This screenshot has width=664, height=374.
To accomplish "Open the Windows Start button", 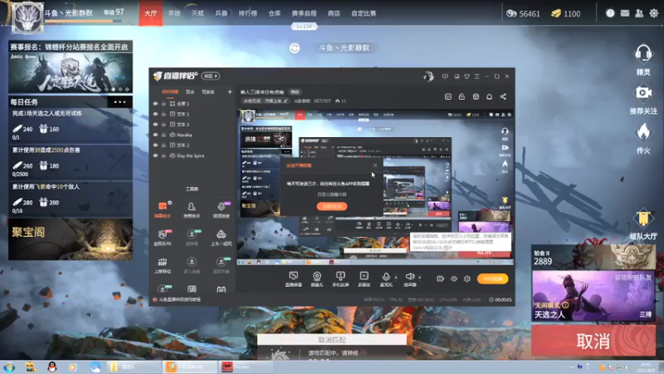I will pyautogui.click(x=9, y=367).
